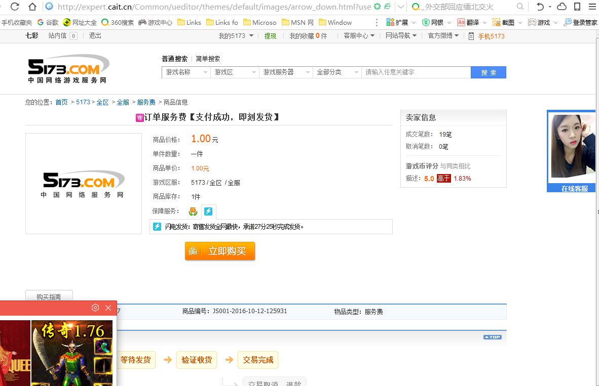Click the 在线客服 online service toggle bar
The height and width of the screenshot is (386, 599).
point(572,188)
